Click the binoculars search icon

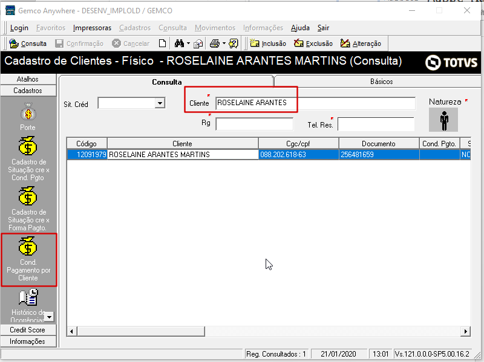coord(179,44)
